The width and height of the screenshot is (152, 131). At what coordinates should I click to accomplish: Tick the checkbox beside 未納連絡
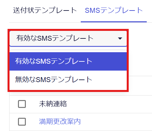click(x=22, y=104)
